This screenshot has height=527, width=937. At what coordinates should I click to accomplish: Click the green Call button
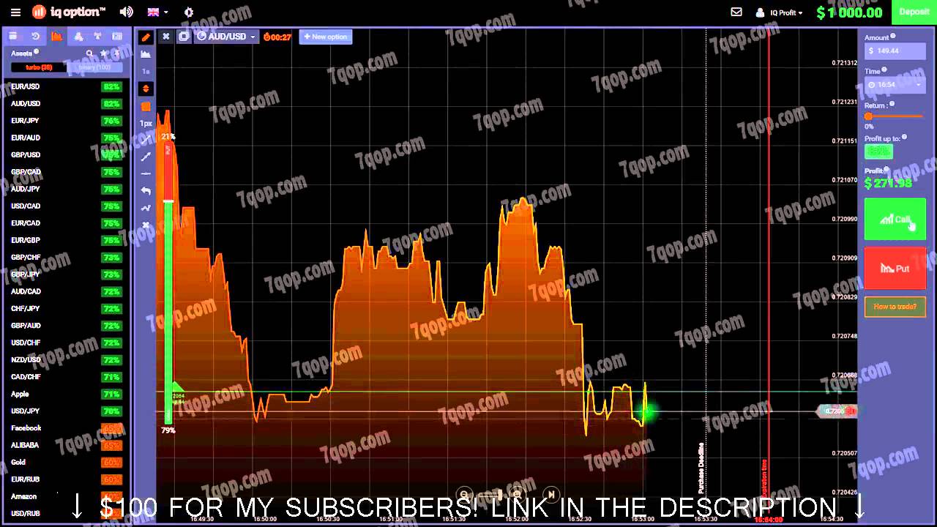point(895,219)
